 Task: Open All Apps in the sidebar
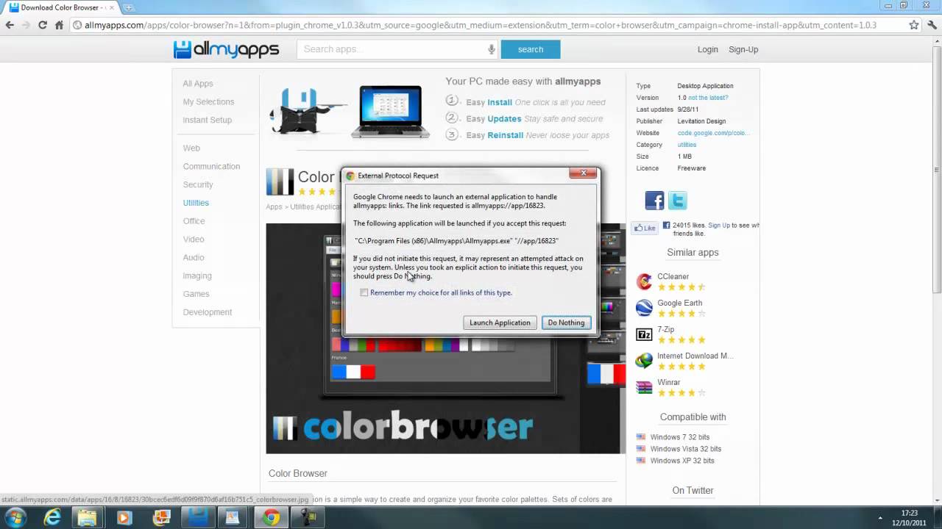pyautogui.click(x=198, y=84)
